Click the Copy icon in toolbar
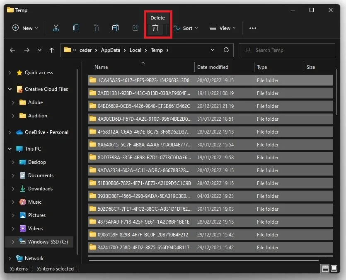This screenshot has width=346, height=280. [76, 28]
